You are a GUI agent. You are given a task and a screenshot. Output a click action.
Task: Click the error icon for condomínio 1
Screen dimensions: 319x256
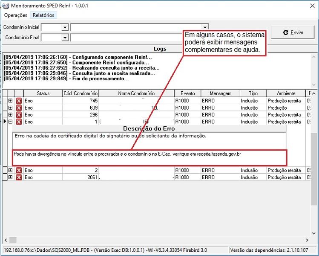(x=19, y=122)
